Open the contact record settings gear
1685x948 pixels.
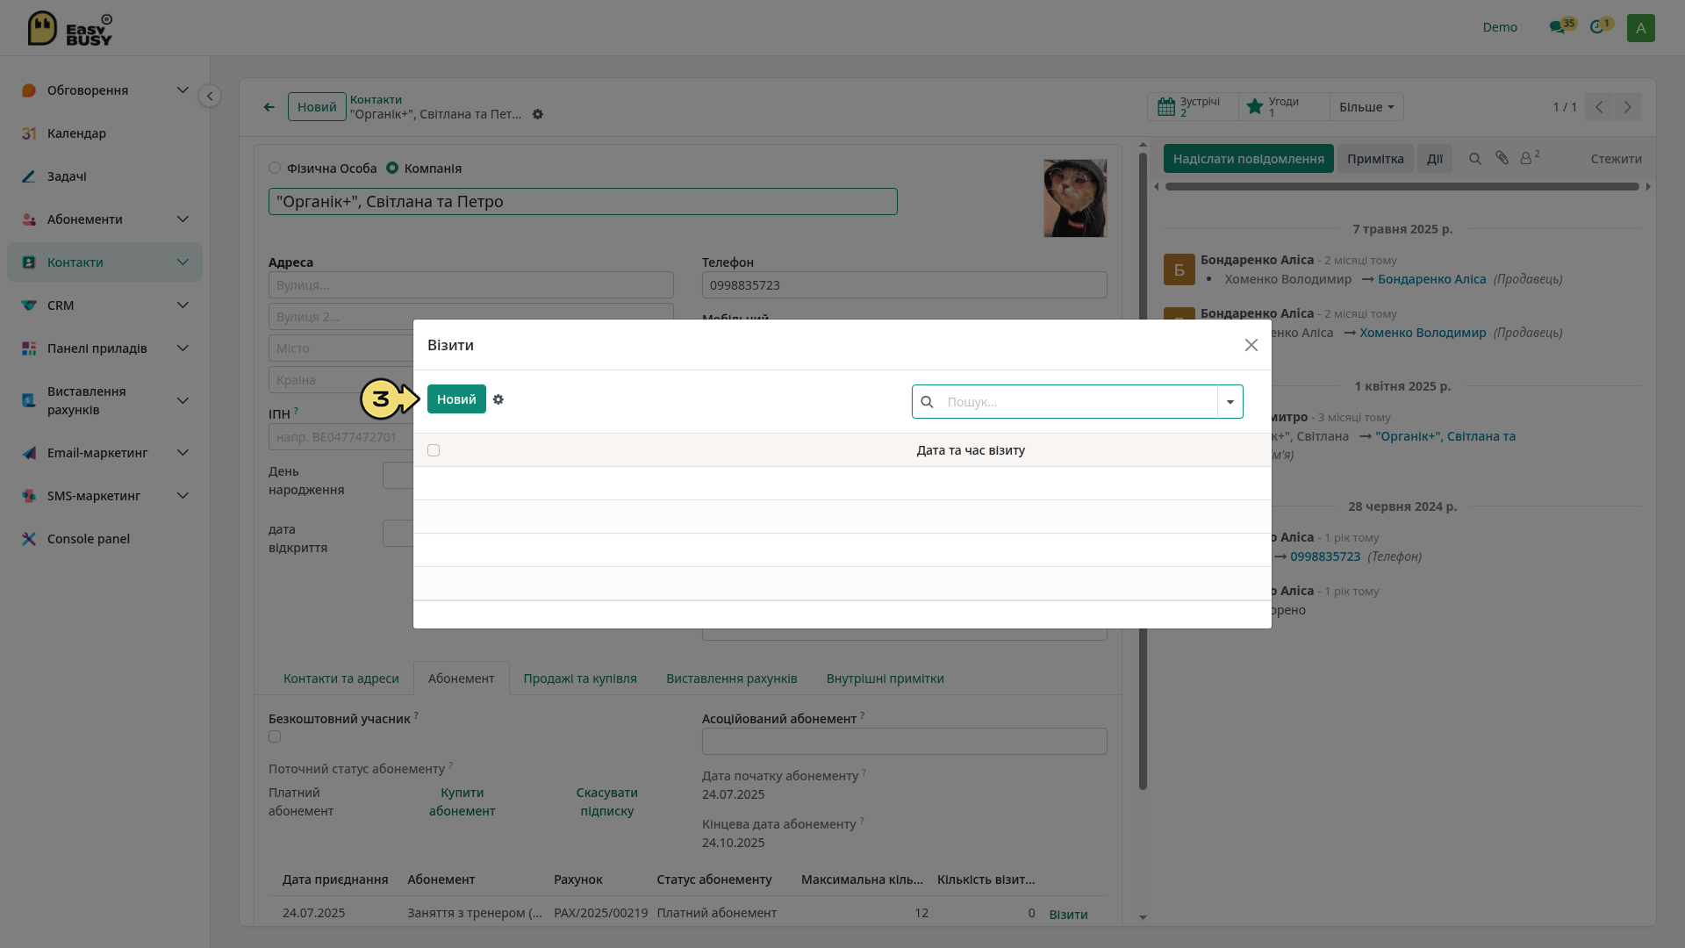(538, 115)
